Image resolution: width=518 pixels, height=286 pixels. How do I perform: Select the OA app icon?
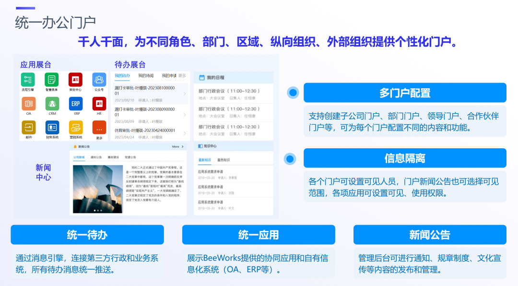coord(29,104)
